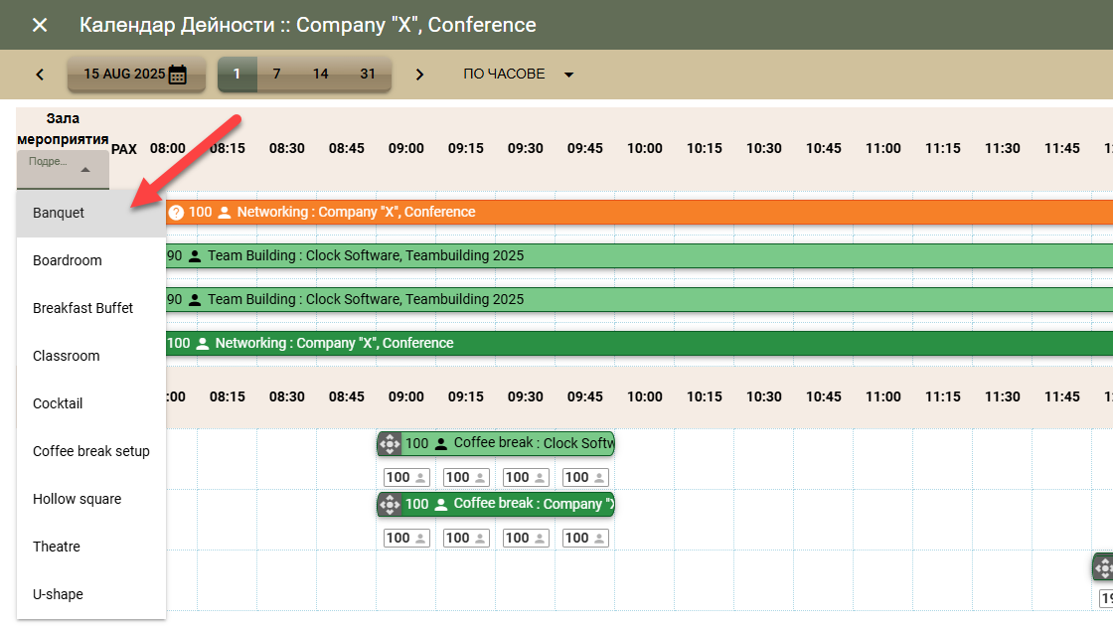This screenshot has height=630, width=1113.
Task: Open the ПО ЧАСОВЕ dropdown
Action: 518,74
